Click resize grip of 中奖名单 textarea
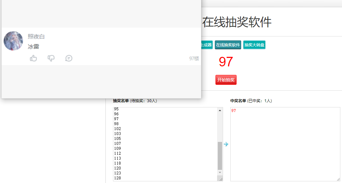342x183 pixels. click(338, 179)
